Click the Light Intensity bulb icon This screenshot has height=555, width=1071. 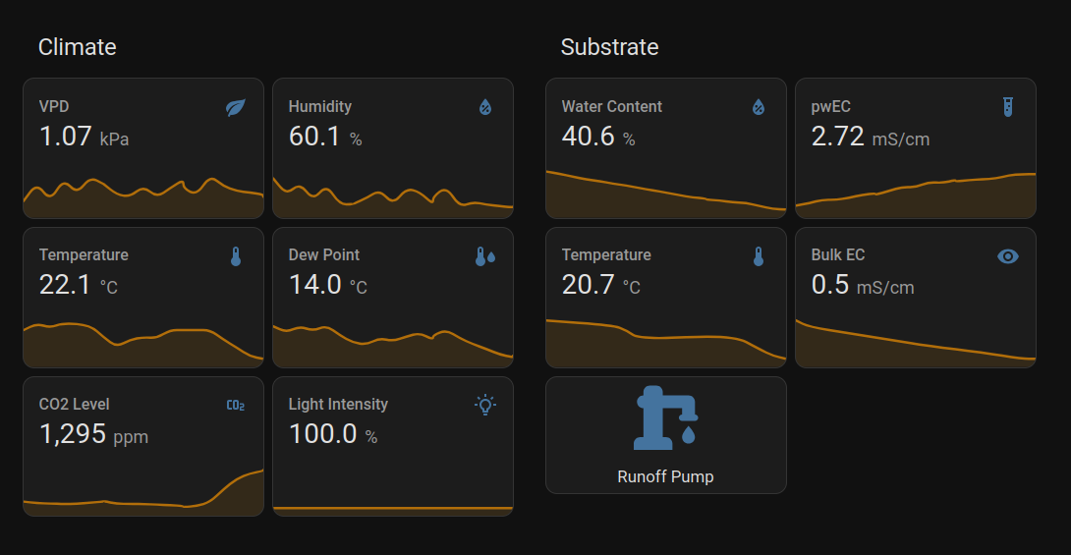click(485, 405)
